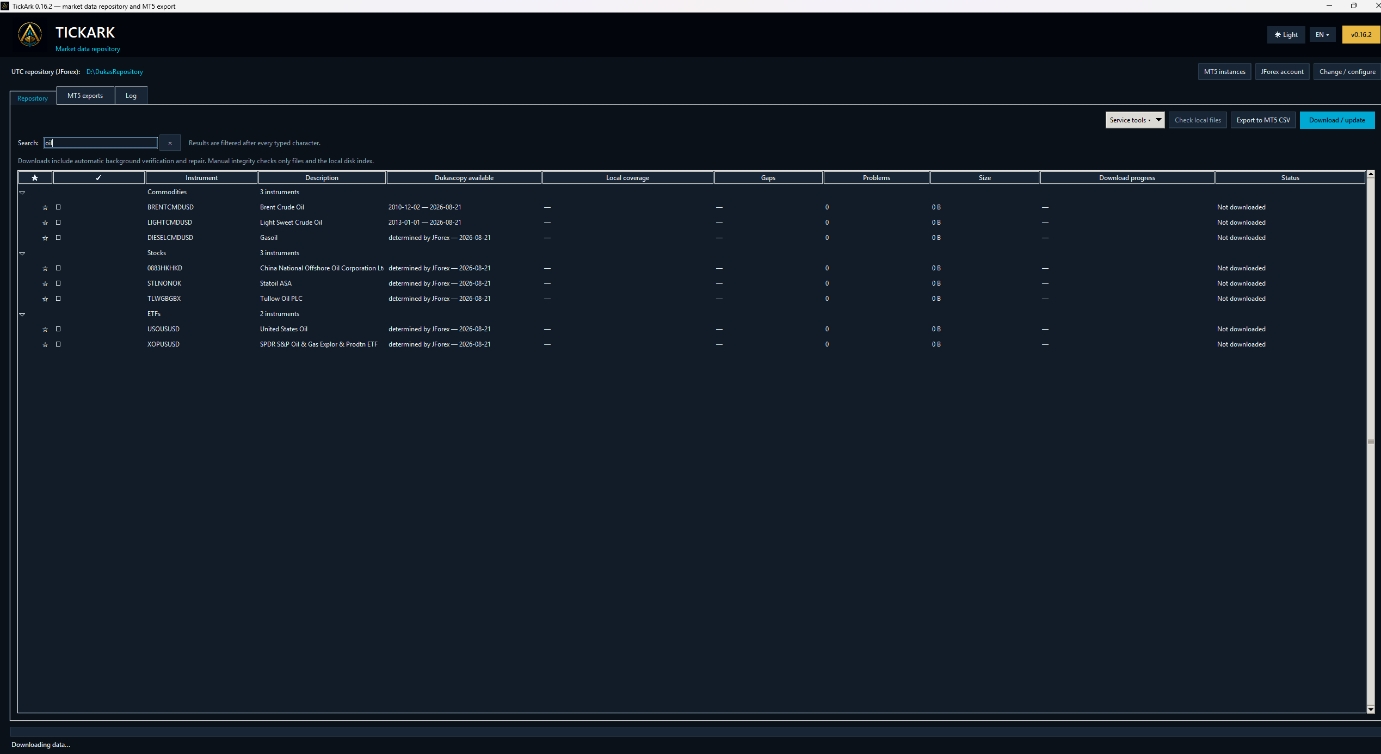The width and height of the screenshot is (1381, 754).
Task: Open the Log tab
Action: 131,96
